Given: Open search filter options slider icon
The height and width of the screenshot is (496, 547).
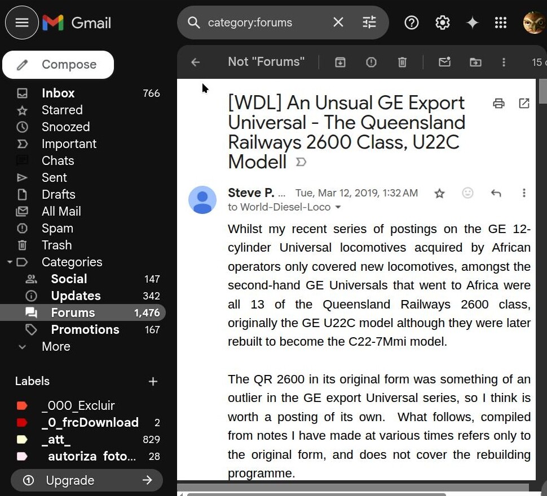Looking at the screenshot, I should point(369,23).
